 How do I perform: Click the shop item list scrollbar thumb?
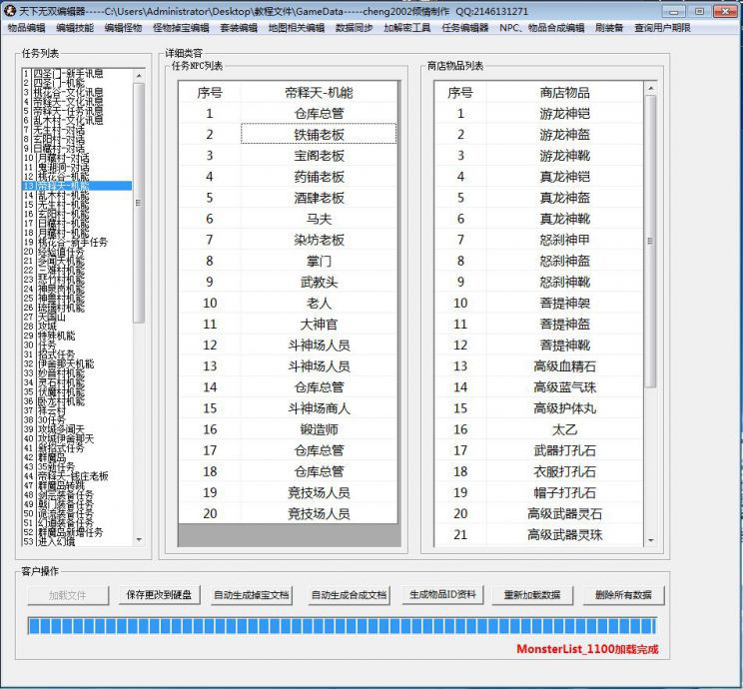(x=650, y=240)
